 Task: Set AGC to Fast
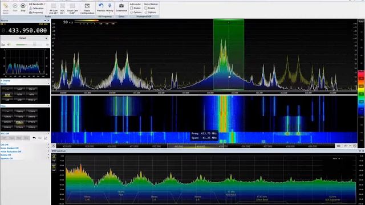click(11, 138)
